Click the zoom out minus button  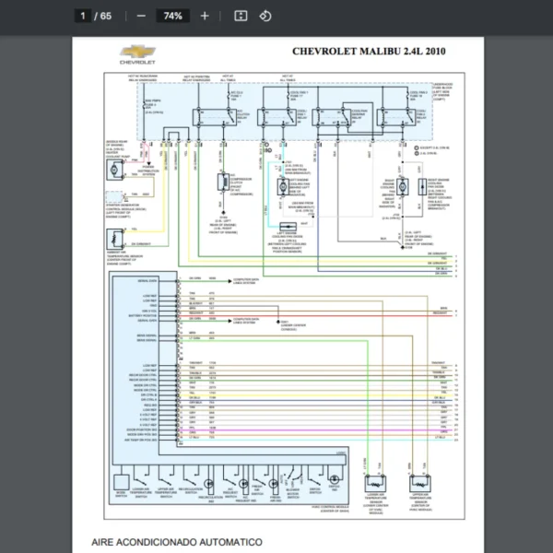pyautogui.click(x=141, y=16)
